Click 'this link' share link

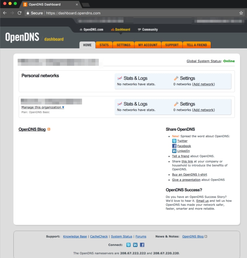[187, 161]
